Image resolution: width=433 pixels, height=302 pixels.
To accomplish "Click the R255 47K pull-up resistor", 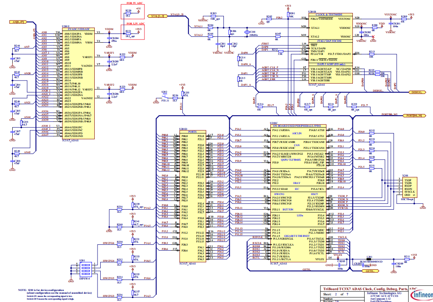I will pyautogui.click(x=182, y=94).
